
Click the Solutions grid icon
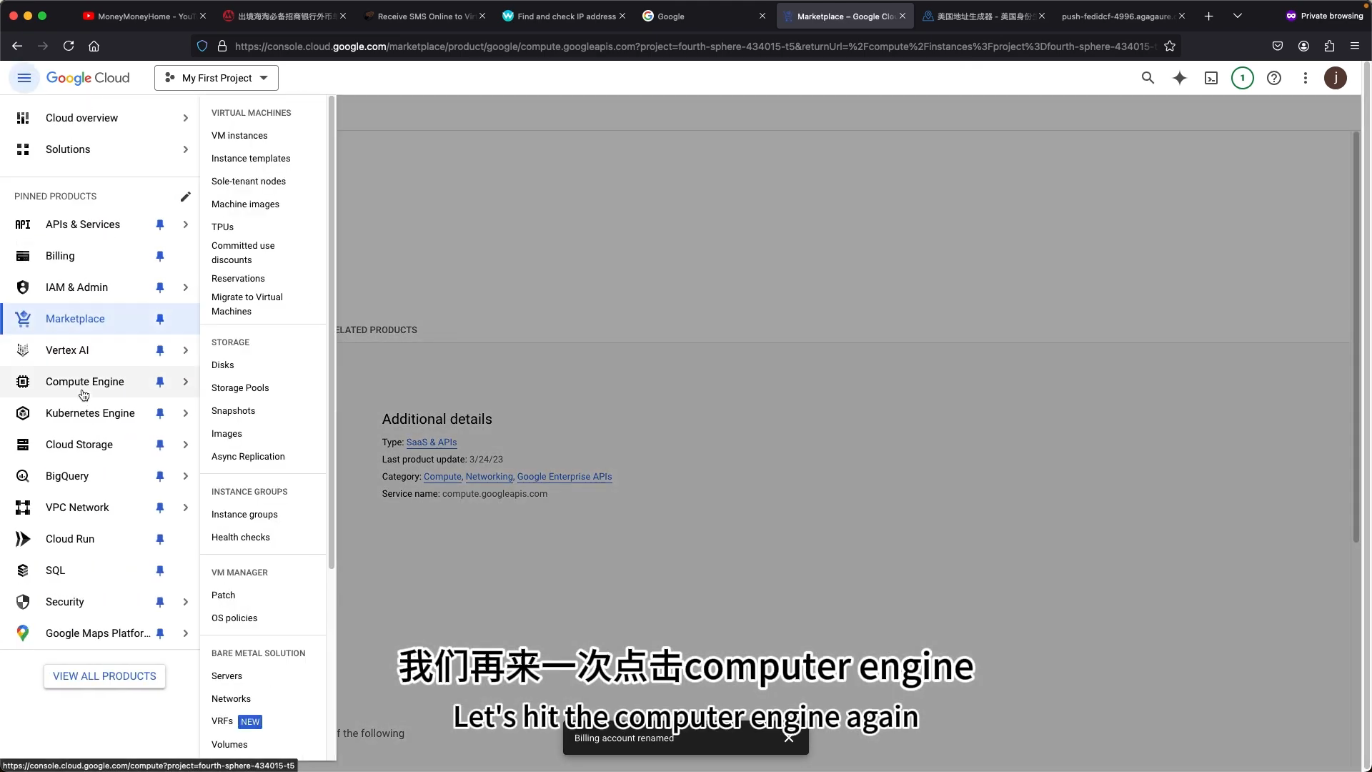pos(23,149)
